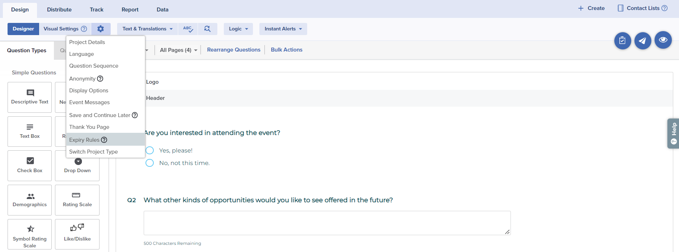Screen dimensions: 679x252
Task: Switch to the Distribute tab
Action: point(59,10)
